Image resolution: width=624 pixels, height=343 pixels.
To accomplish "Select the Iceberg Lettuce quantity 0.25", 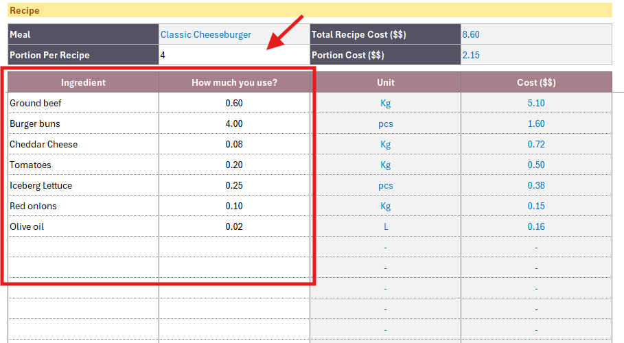I will 234,185.
